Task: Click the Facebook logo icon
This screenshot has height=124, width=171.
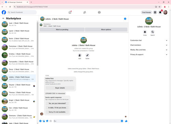Action: (4, 12)
